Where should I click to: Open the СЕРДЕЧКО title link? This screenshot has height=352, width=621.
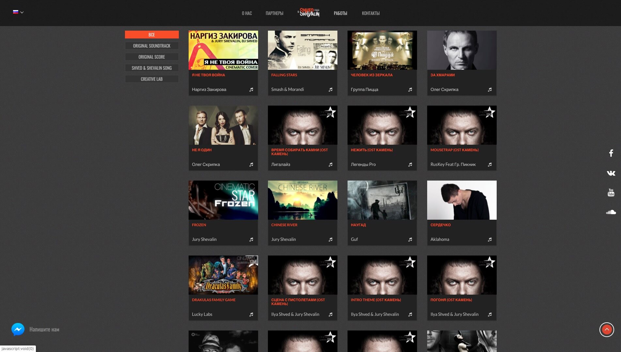tap(441, 225)
